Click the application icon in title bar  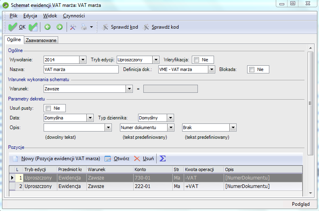(6, 5)
